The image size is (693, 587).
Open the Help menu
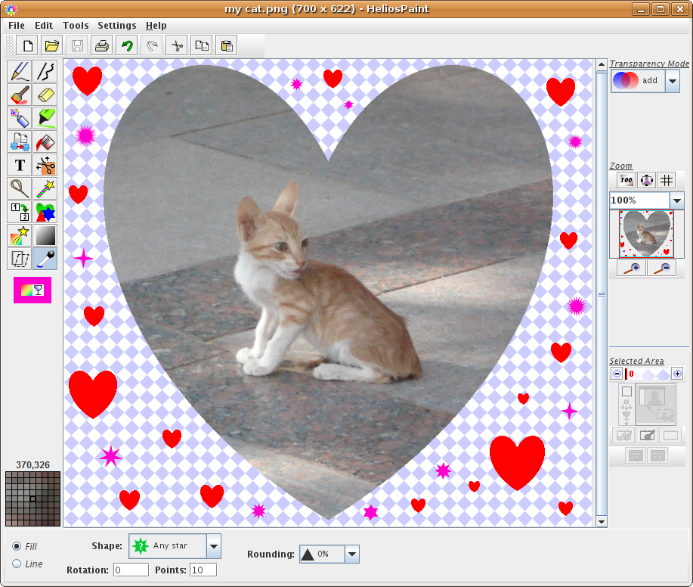(x=156, y=25)
